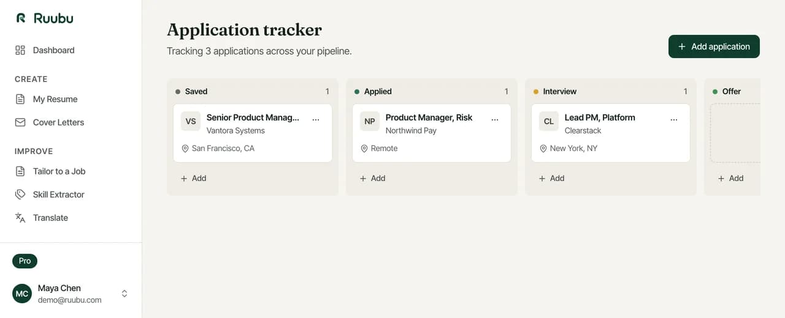785x318 pixels.
Task: Click the Tracking 3 applications subtitle
Action: pyautogui.click(x=259, y=51)
